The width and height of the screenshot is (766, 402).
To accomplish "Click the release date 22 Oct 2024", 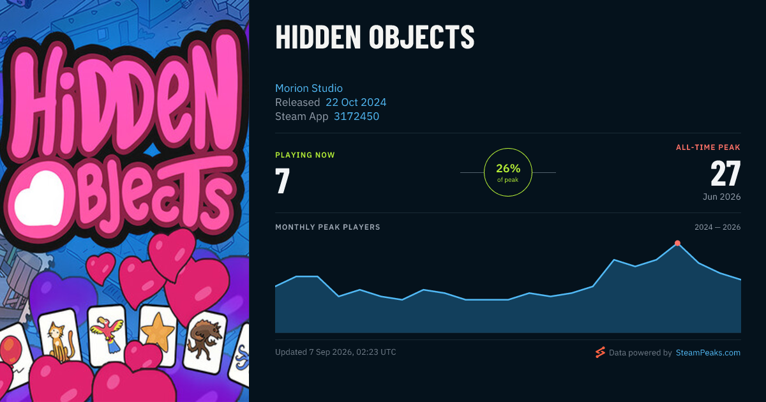I will coord(356,102).
